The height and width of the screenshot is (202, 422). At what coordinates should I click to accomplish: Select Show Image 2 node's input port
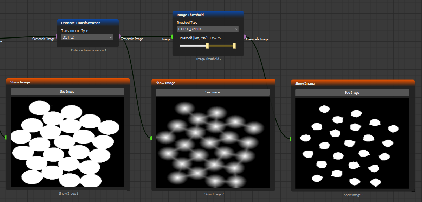point(151,138)
